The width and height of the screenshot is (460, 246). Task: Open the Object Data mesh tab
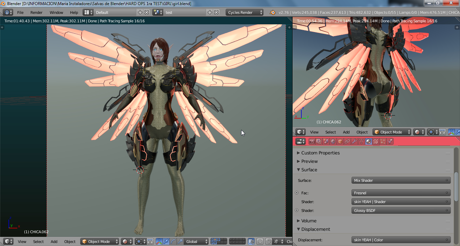tap(362, 142)
